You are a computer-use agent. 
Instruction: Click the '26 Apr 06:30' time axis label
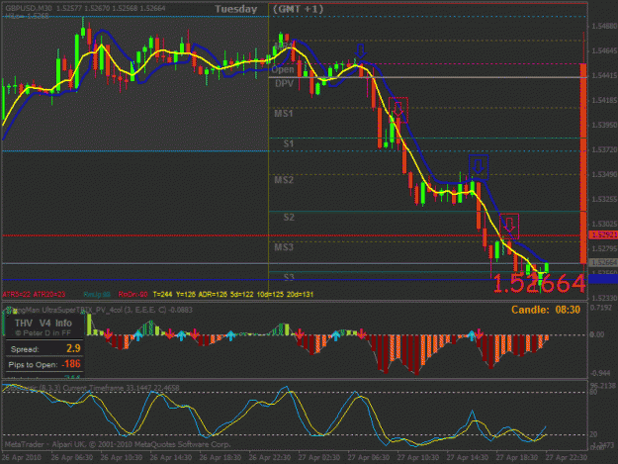click(72, 458)
